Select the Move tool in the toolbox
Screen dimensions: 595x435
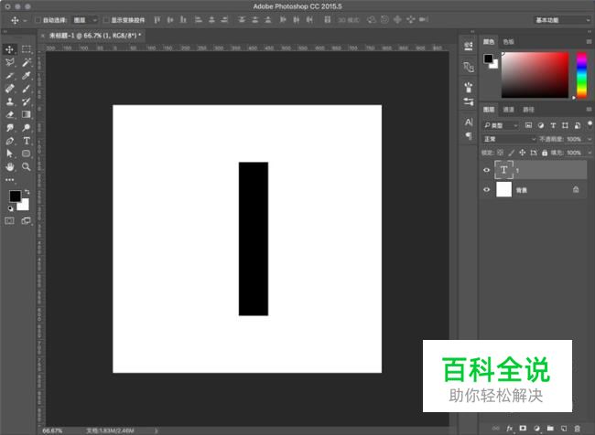[10, 49]
